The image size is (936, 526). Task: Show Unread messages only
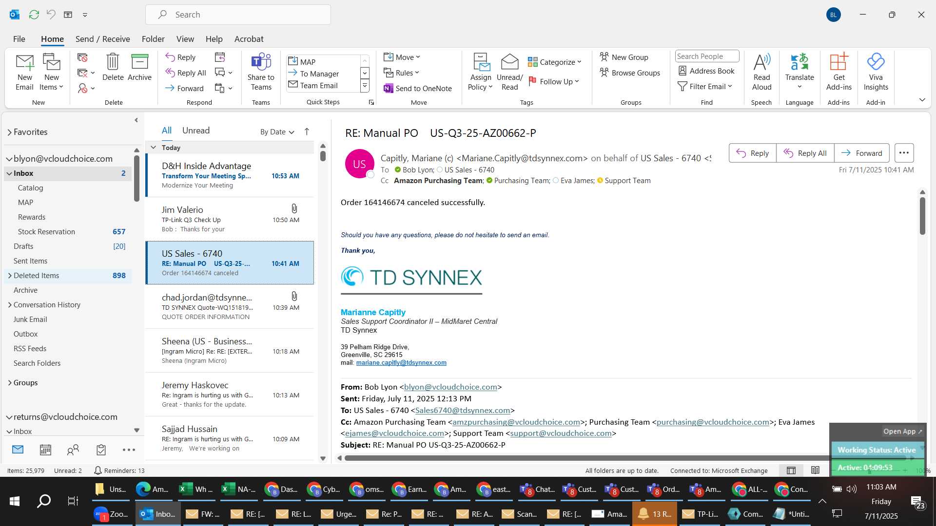[196, 131]
